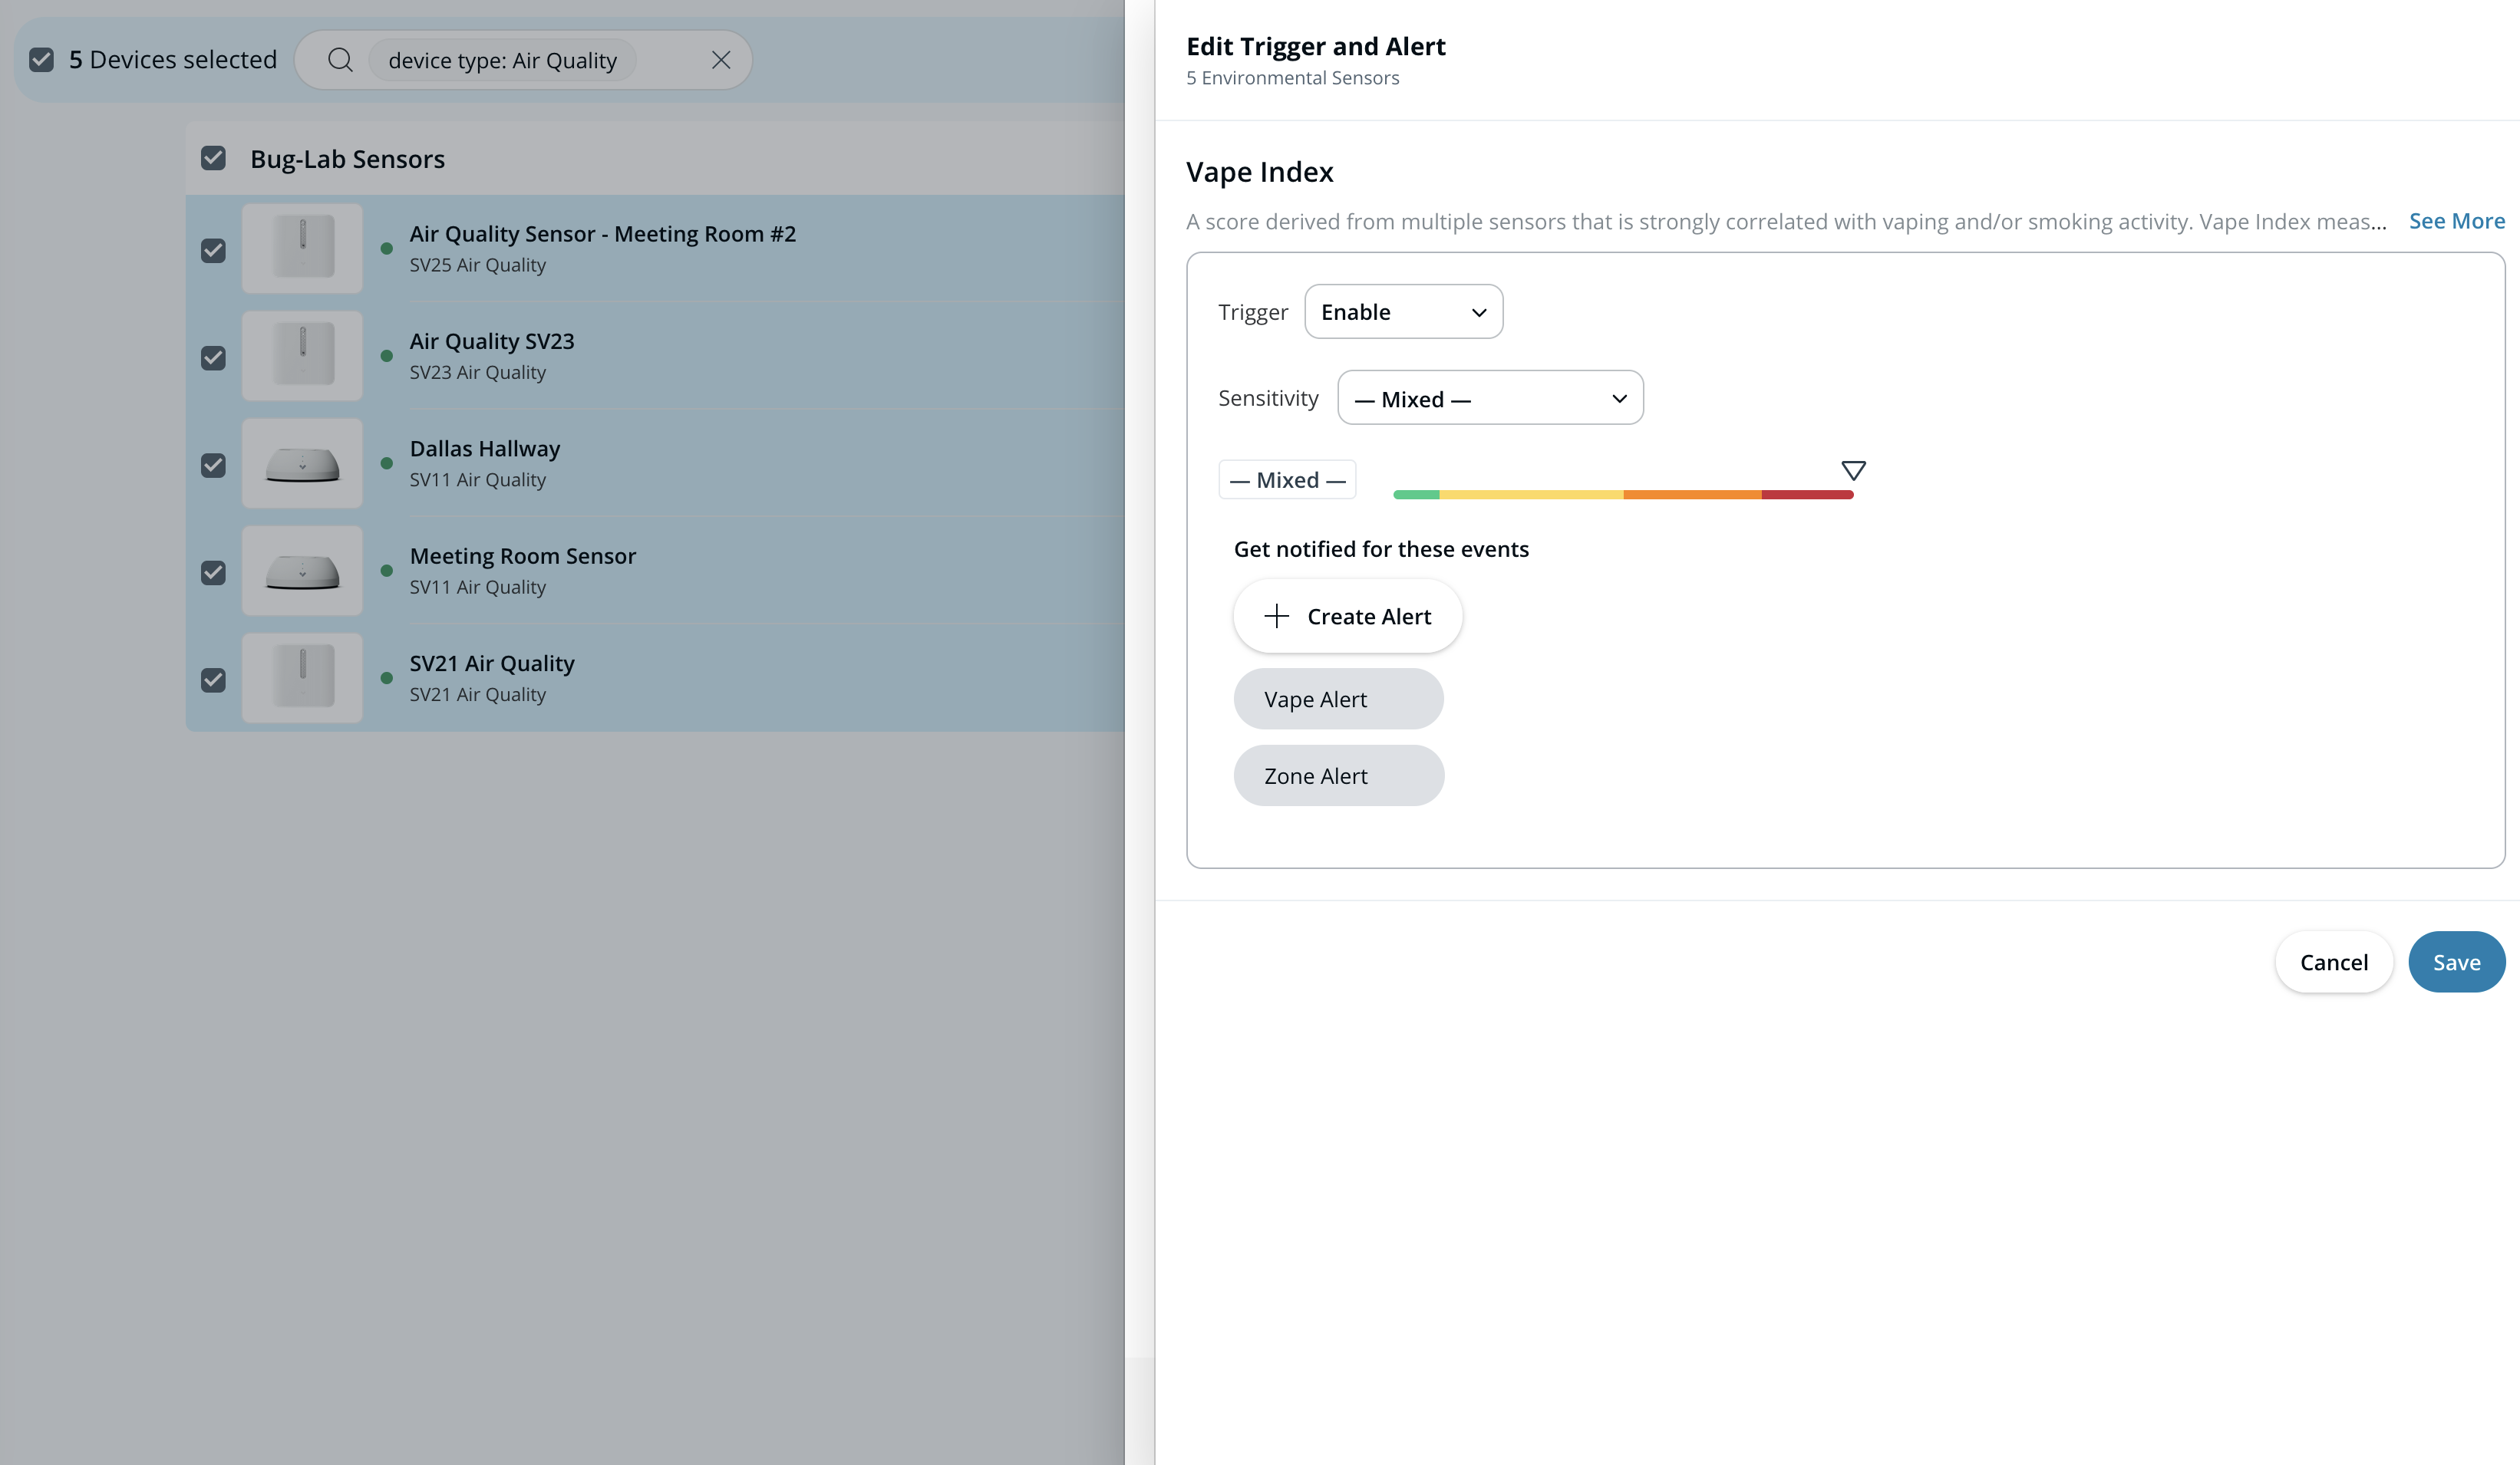Select the Vape Alert chip
Viewport: 2520px width, 1465px height.
(1338, 699)
